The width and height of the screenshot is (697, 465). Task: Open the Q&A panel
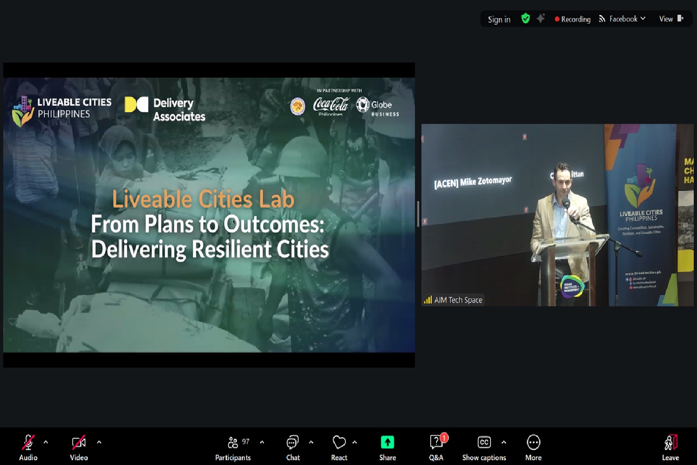pyautogui.click(x=436, y=443)
